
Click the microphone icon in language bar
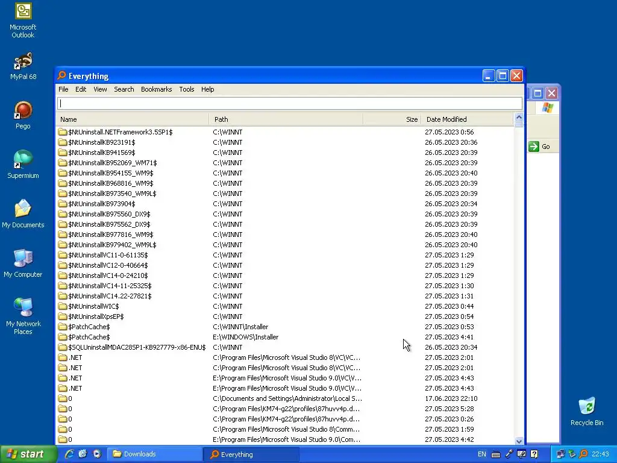[x=509, y=454]
